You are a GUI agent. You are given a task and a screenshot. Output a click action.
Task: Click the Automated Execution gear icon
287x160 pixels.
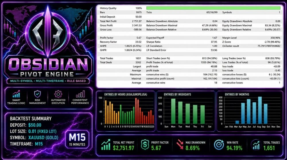(x=58, y=94)
